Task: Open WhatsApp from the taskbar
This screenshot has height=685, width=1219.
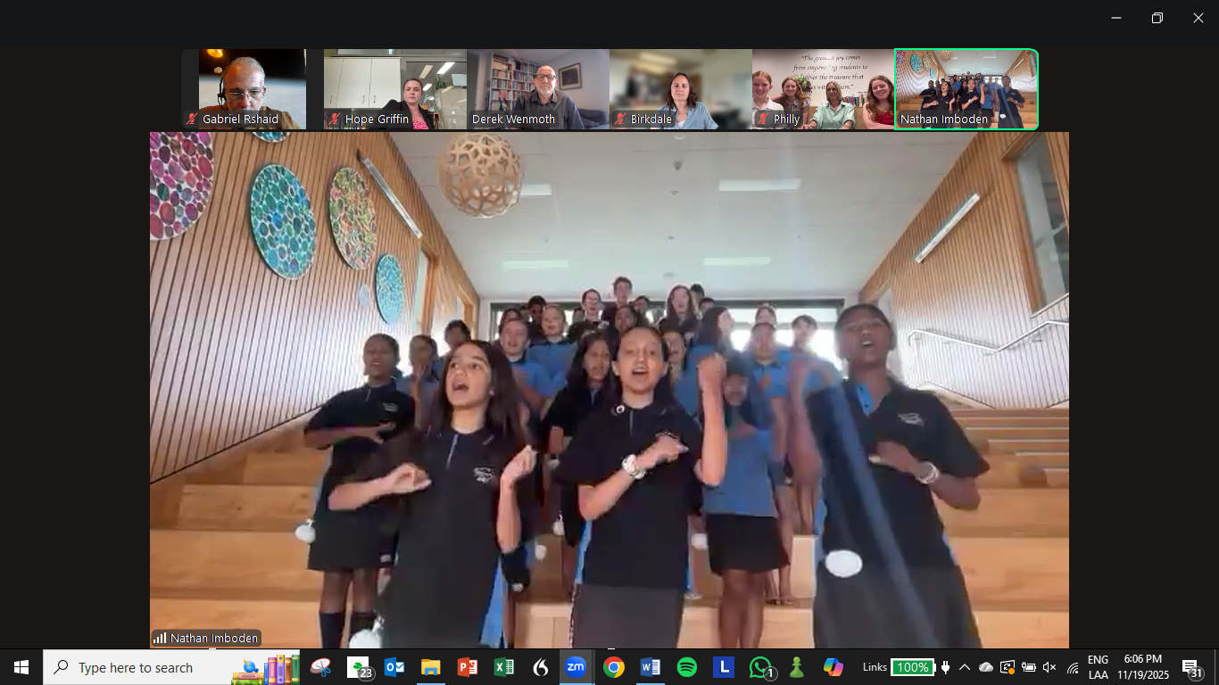Action: coord(760,667)
